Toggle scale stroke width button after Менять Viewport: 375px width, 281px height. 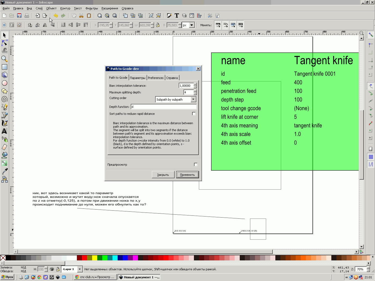pos(218,25)
